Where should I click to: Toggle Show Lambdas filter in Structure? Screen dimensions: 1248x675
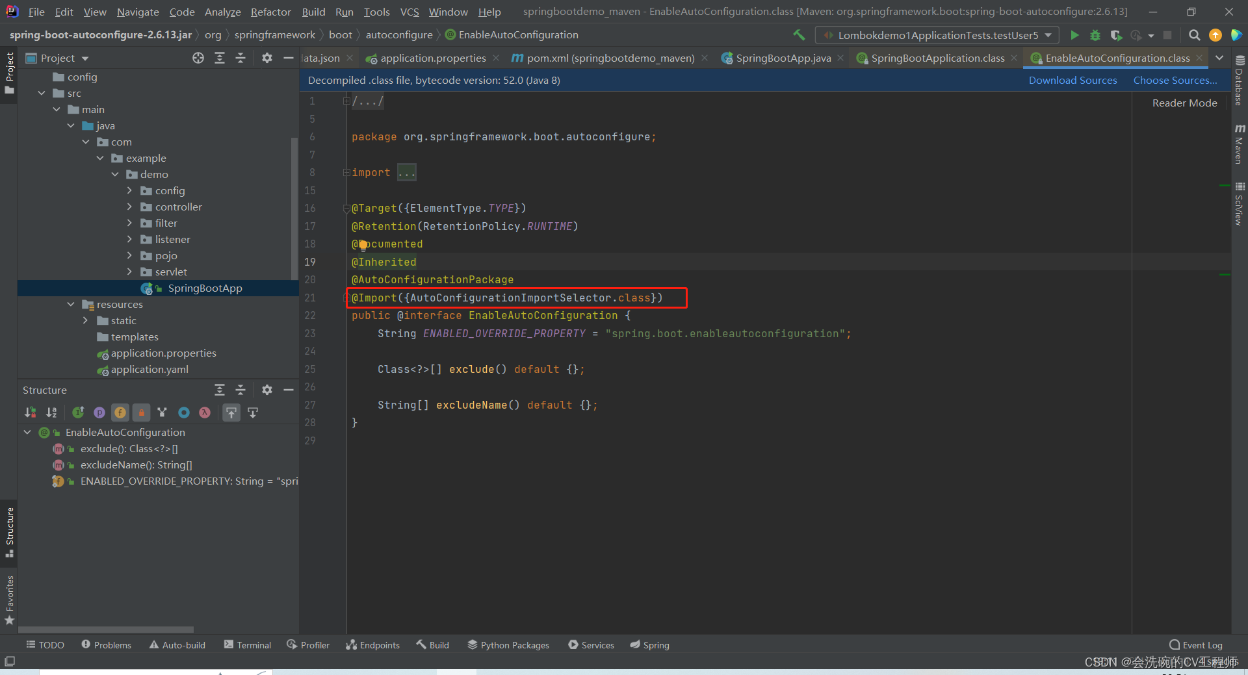(x=205, y=413)
